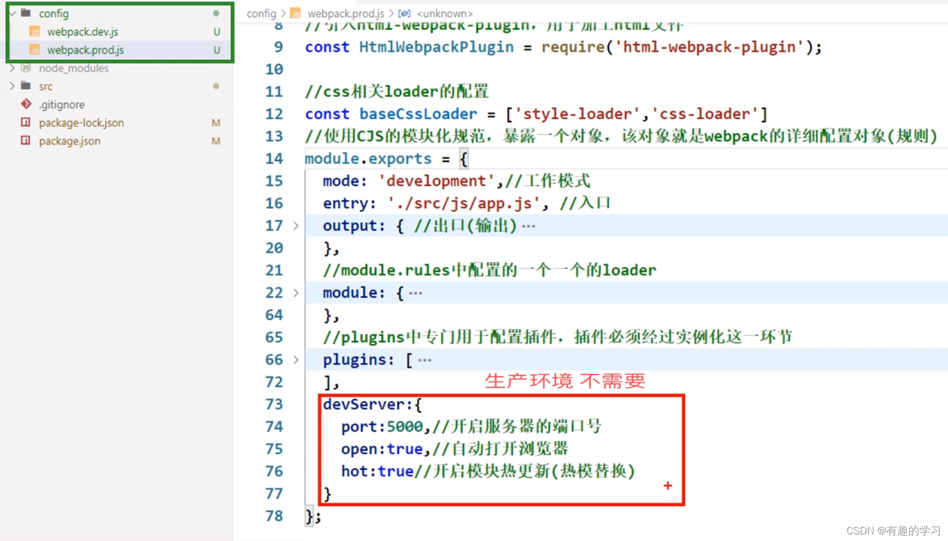The width and height of the screenshot is (948, 541).
Task: Click the node_modules folder icon
Action: (x=26, y=68)
